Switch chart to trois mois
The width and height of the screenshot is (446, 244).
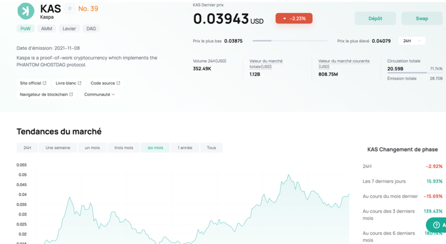pos(124,148)
